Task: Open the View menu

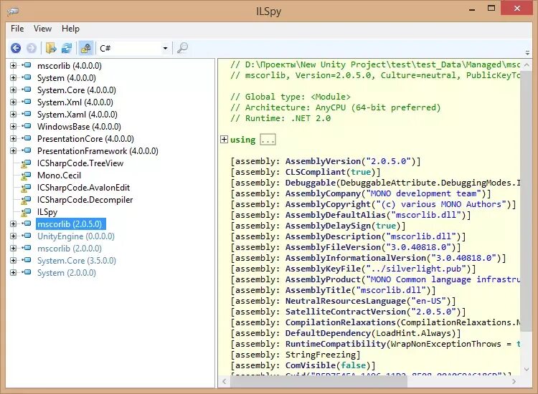Action: pos(42,29)
